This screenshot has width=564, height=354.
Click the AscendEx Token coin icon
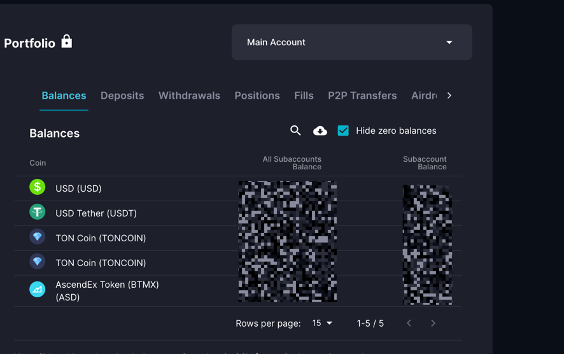[38, 289]
